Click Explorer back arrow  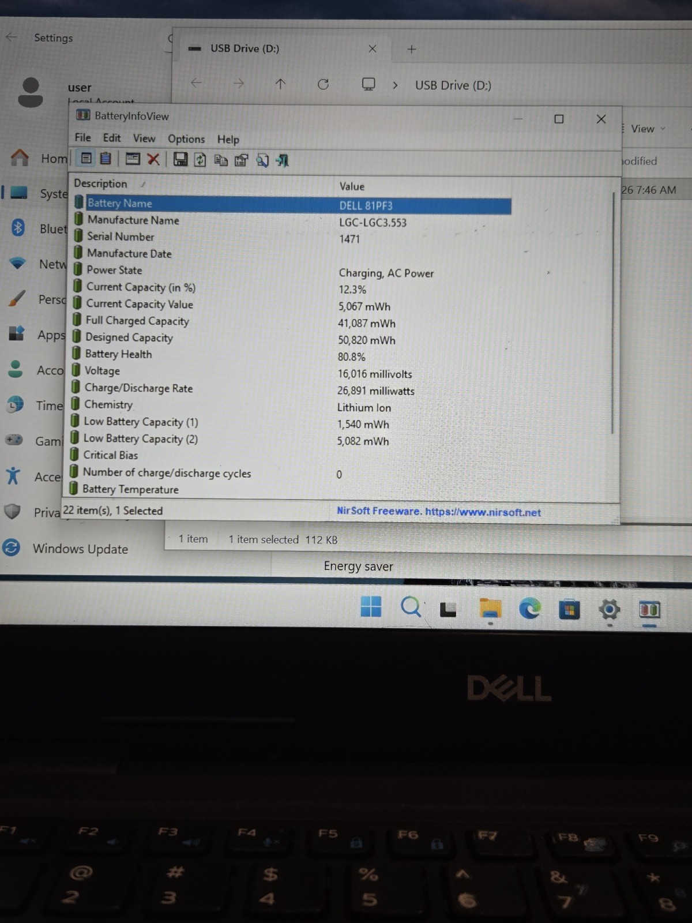coord(196,83)
